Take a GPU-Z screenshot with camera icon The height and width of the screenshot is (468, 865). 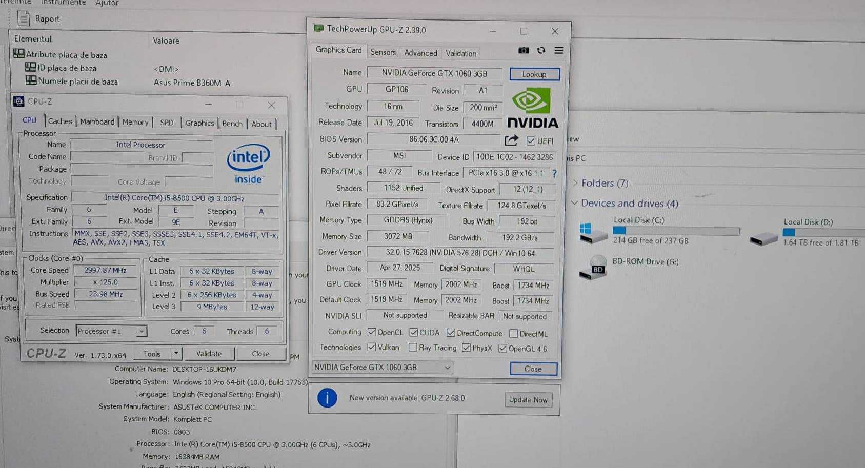[524, 50]
